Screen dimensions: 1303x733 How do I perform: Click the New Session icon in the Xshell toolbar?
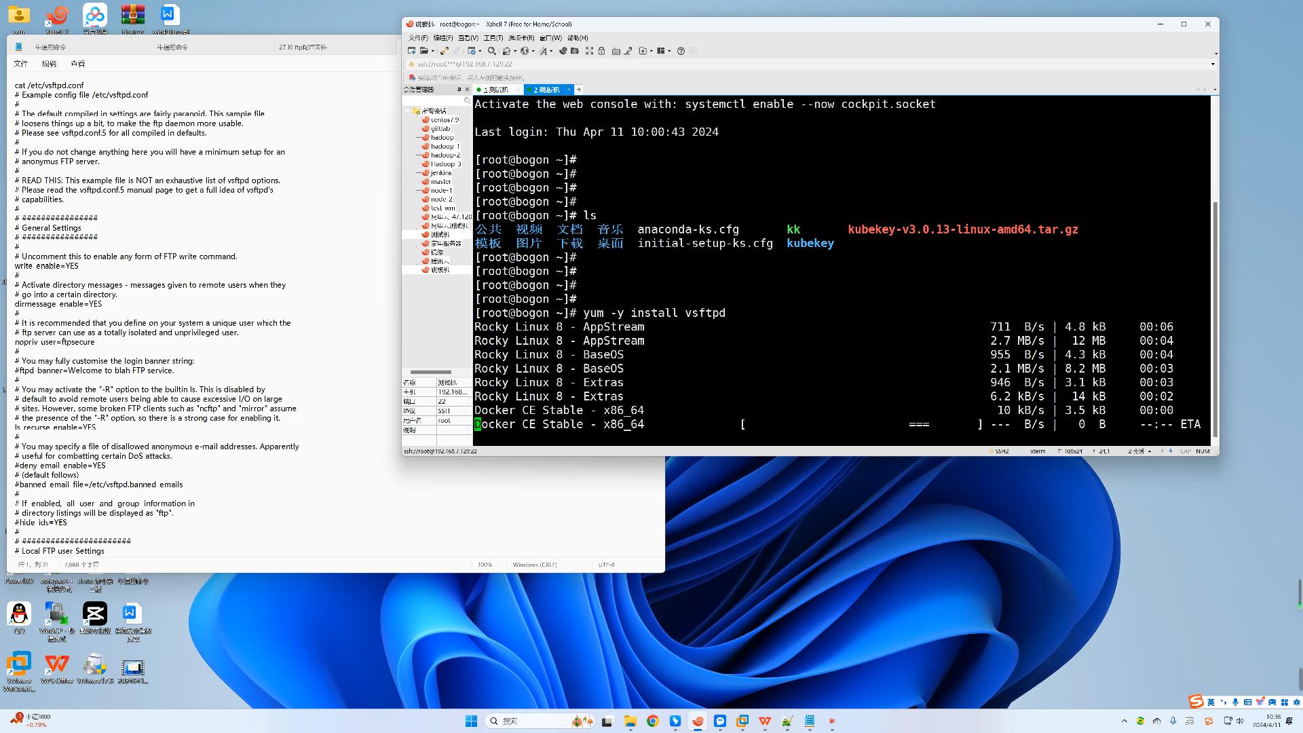(412, 51)
